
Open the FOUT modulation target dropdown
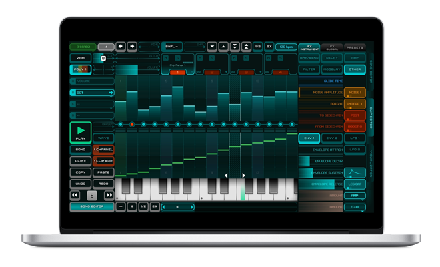(x=355, y=207)
